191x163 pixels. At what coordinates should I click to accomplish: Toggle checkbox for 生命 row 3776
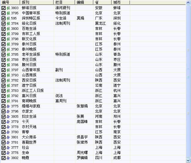point(3,153)
